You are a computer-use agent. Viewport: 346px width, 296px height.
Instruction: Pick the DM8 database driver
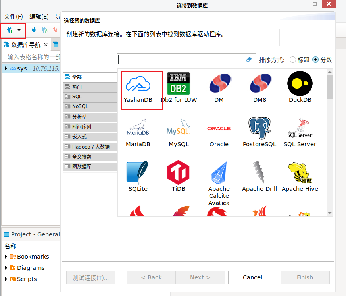click(x=260, y=87)
